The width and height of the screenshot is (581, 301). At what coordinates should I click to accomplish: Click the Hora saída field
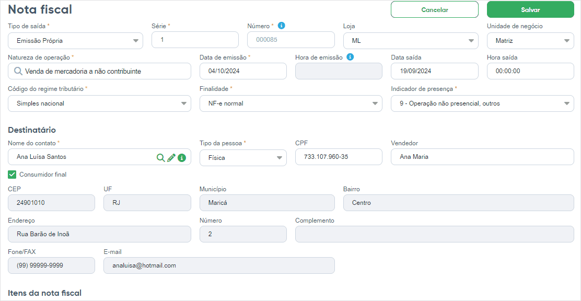pyautogui.click(x=530, y=71)
